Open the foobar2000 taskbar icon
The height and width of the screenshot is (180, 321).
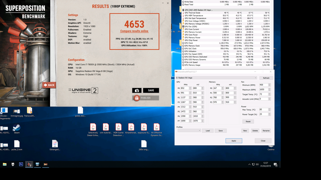point(13,164)
